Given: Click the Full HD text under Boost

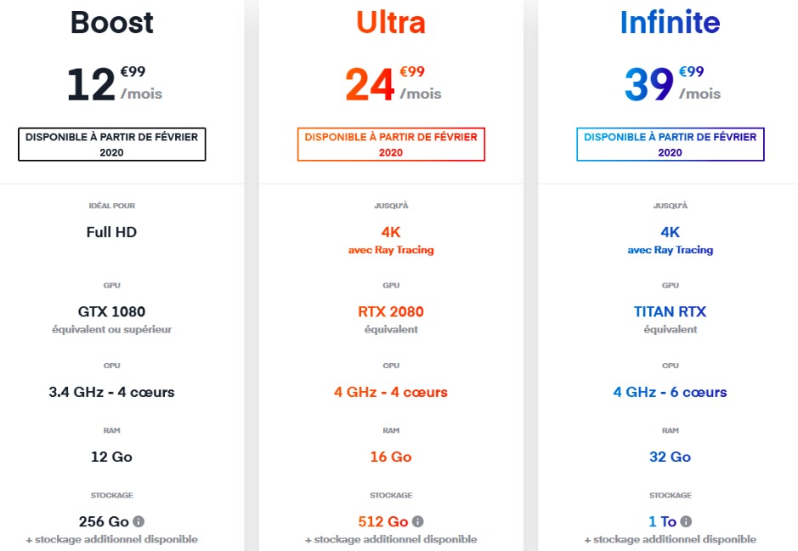Looking at the screenshot, I should tap(111, 232).
